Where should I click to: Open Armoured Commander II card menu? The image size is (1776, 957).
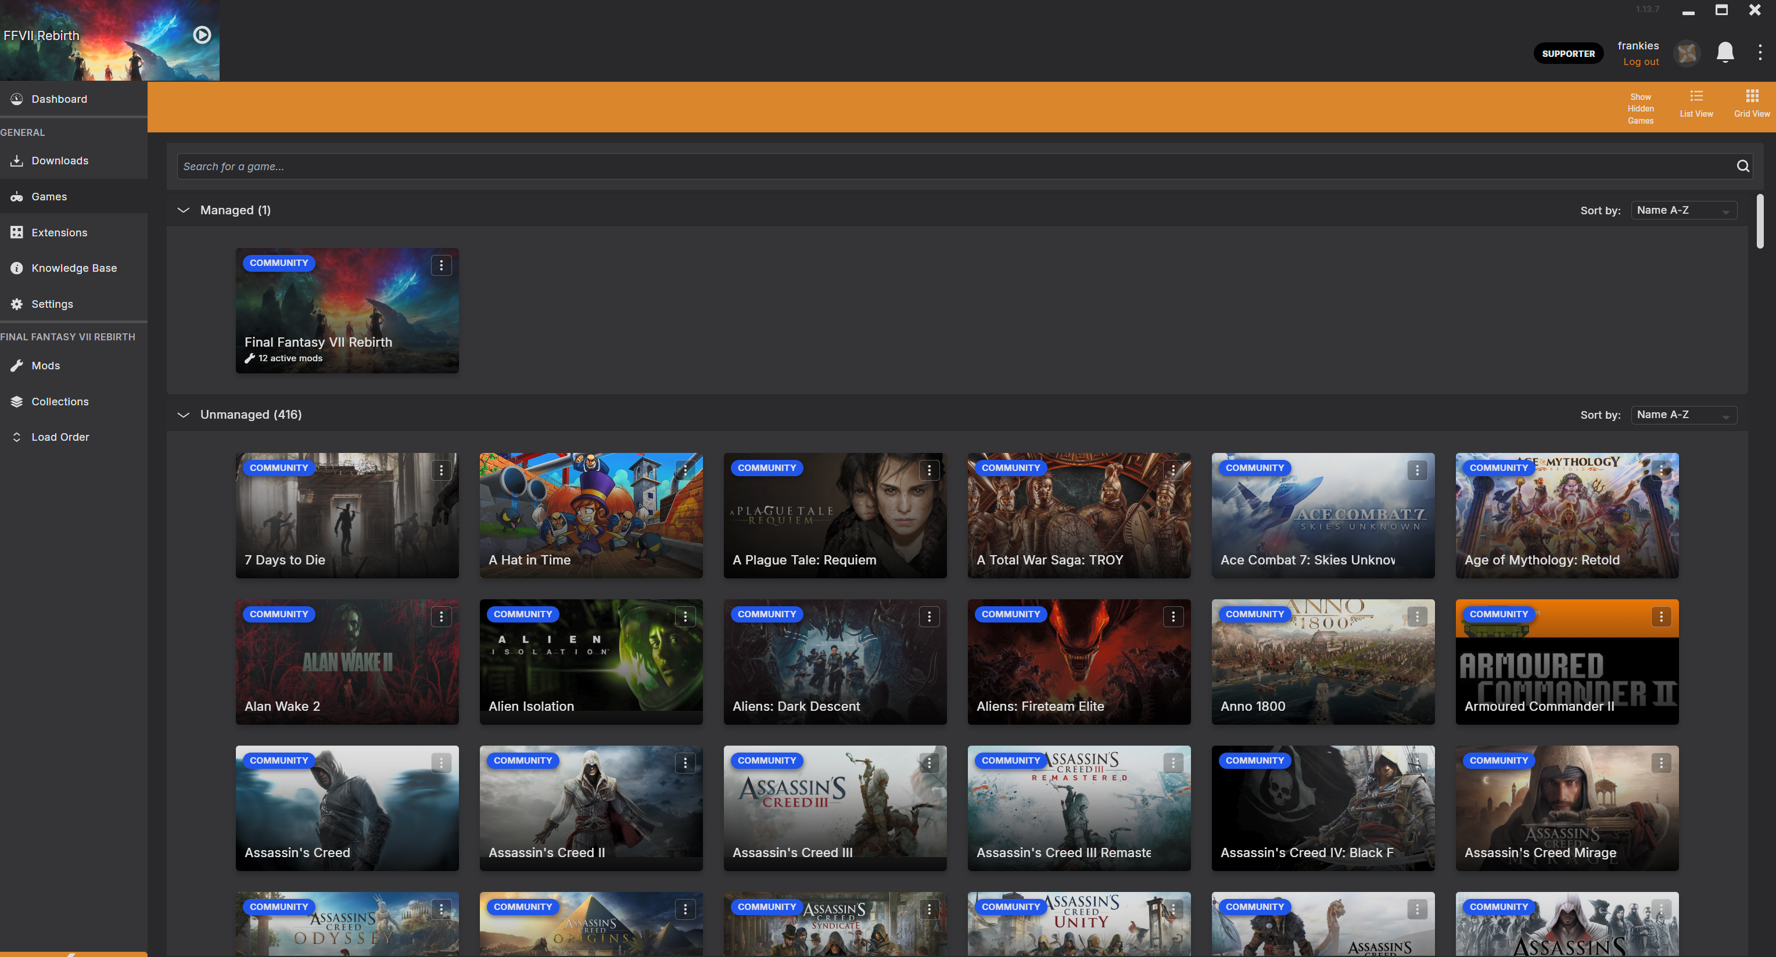click(1662, 617)
